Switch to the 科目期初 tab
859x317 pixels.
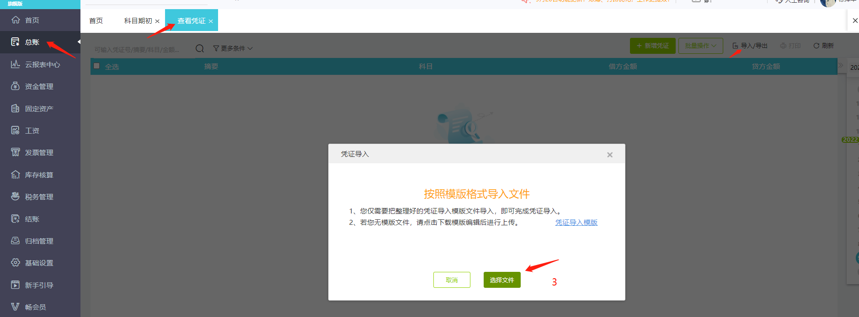pyautogui.click(x=138, y=21)
